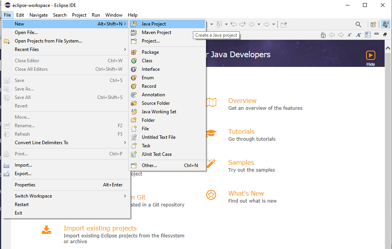Viewport: 392px width, 249px height.
Task: Choose Import... from the File menu
Action: click(x=23, y=165)
